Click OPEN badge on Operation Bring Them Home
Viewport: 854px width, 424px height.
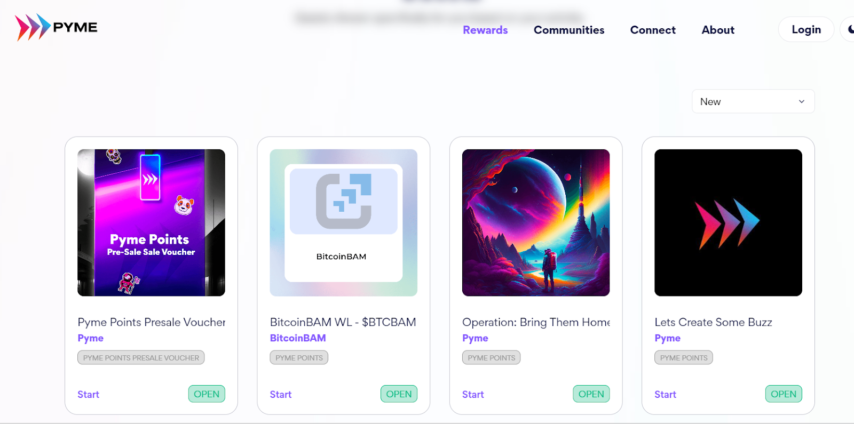[x=591, y=394]
